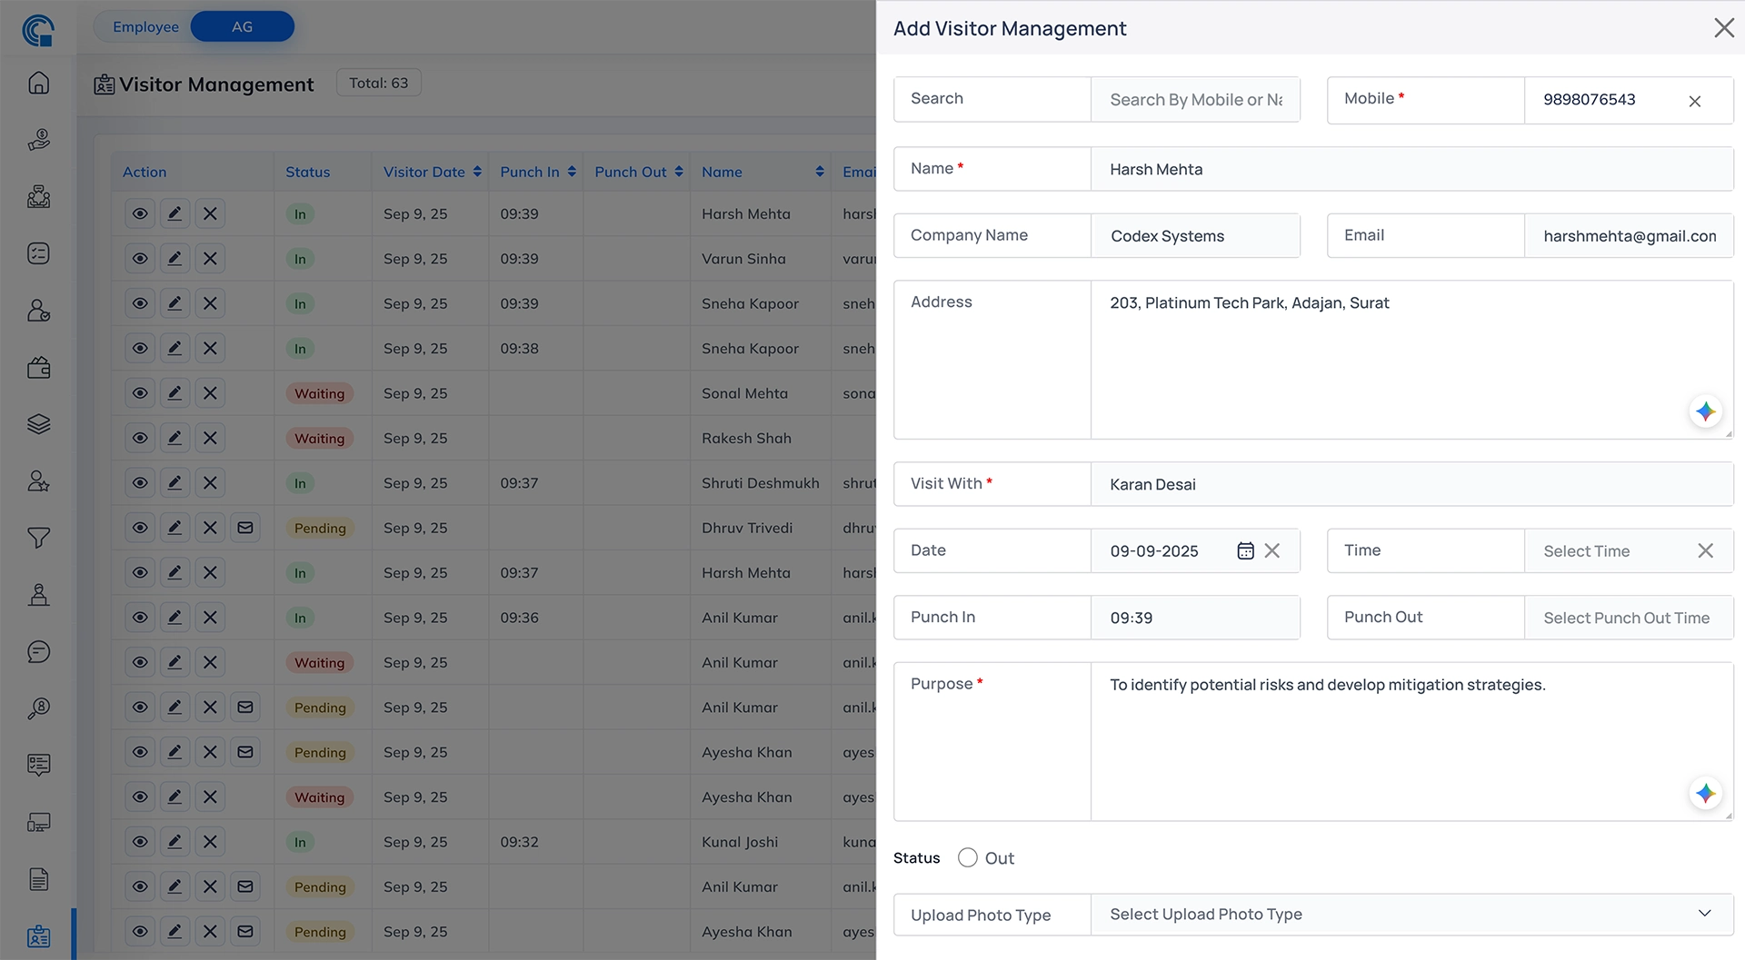
Task: Click the delete X for Sonal Mehta row
Action: (x=210, y=393)
